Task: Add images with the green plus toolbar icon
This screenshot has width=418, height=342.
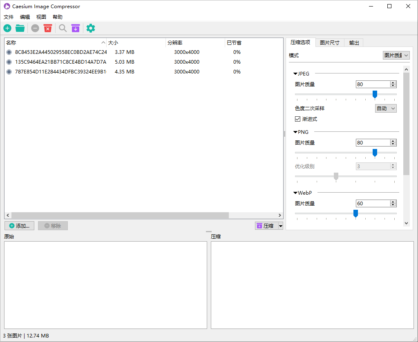Action: coord(7,28)
